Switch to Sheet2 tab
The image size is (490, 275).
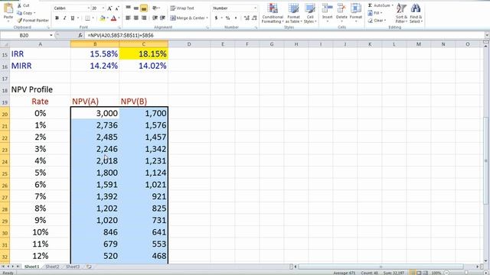click(52, 267)
